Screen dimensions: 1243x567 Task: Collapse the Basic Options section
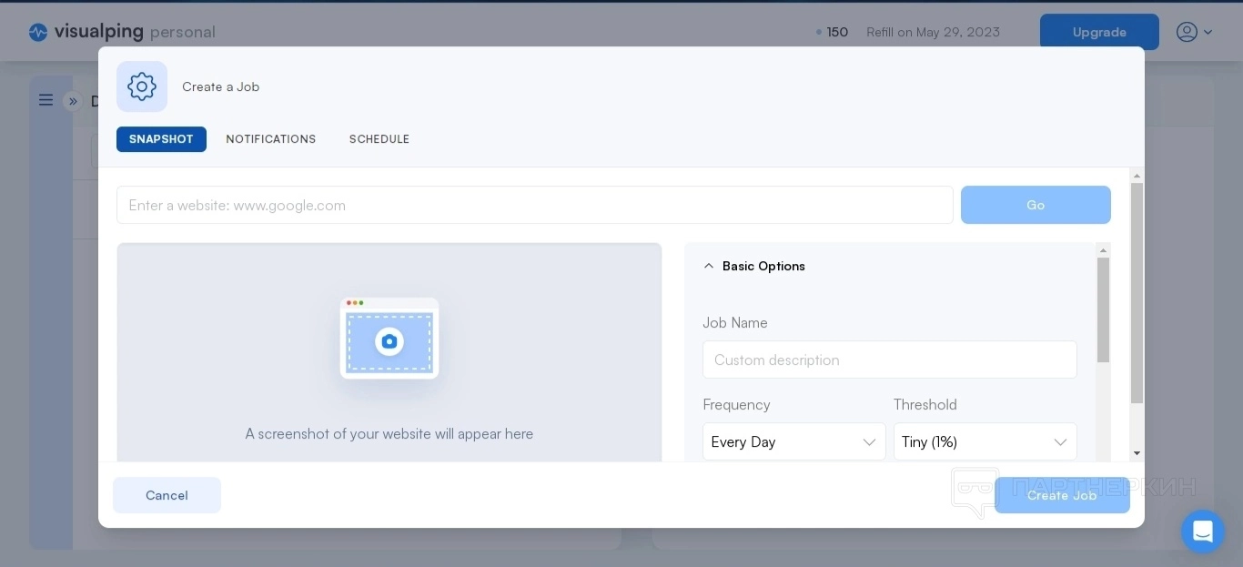(709, 266)
